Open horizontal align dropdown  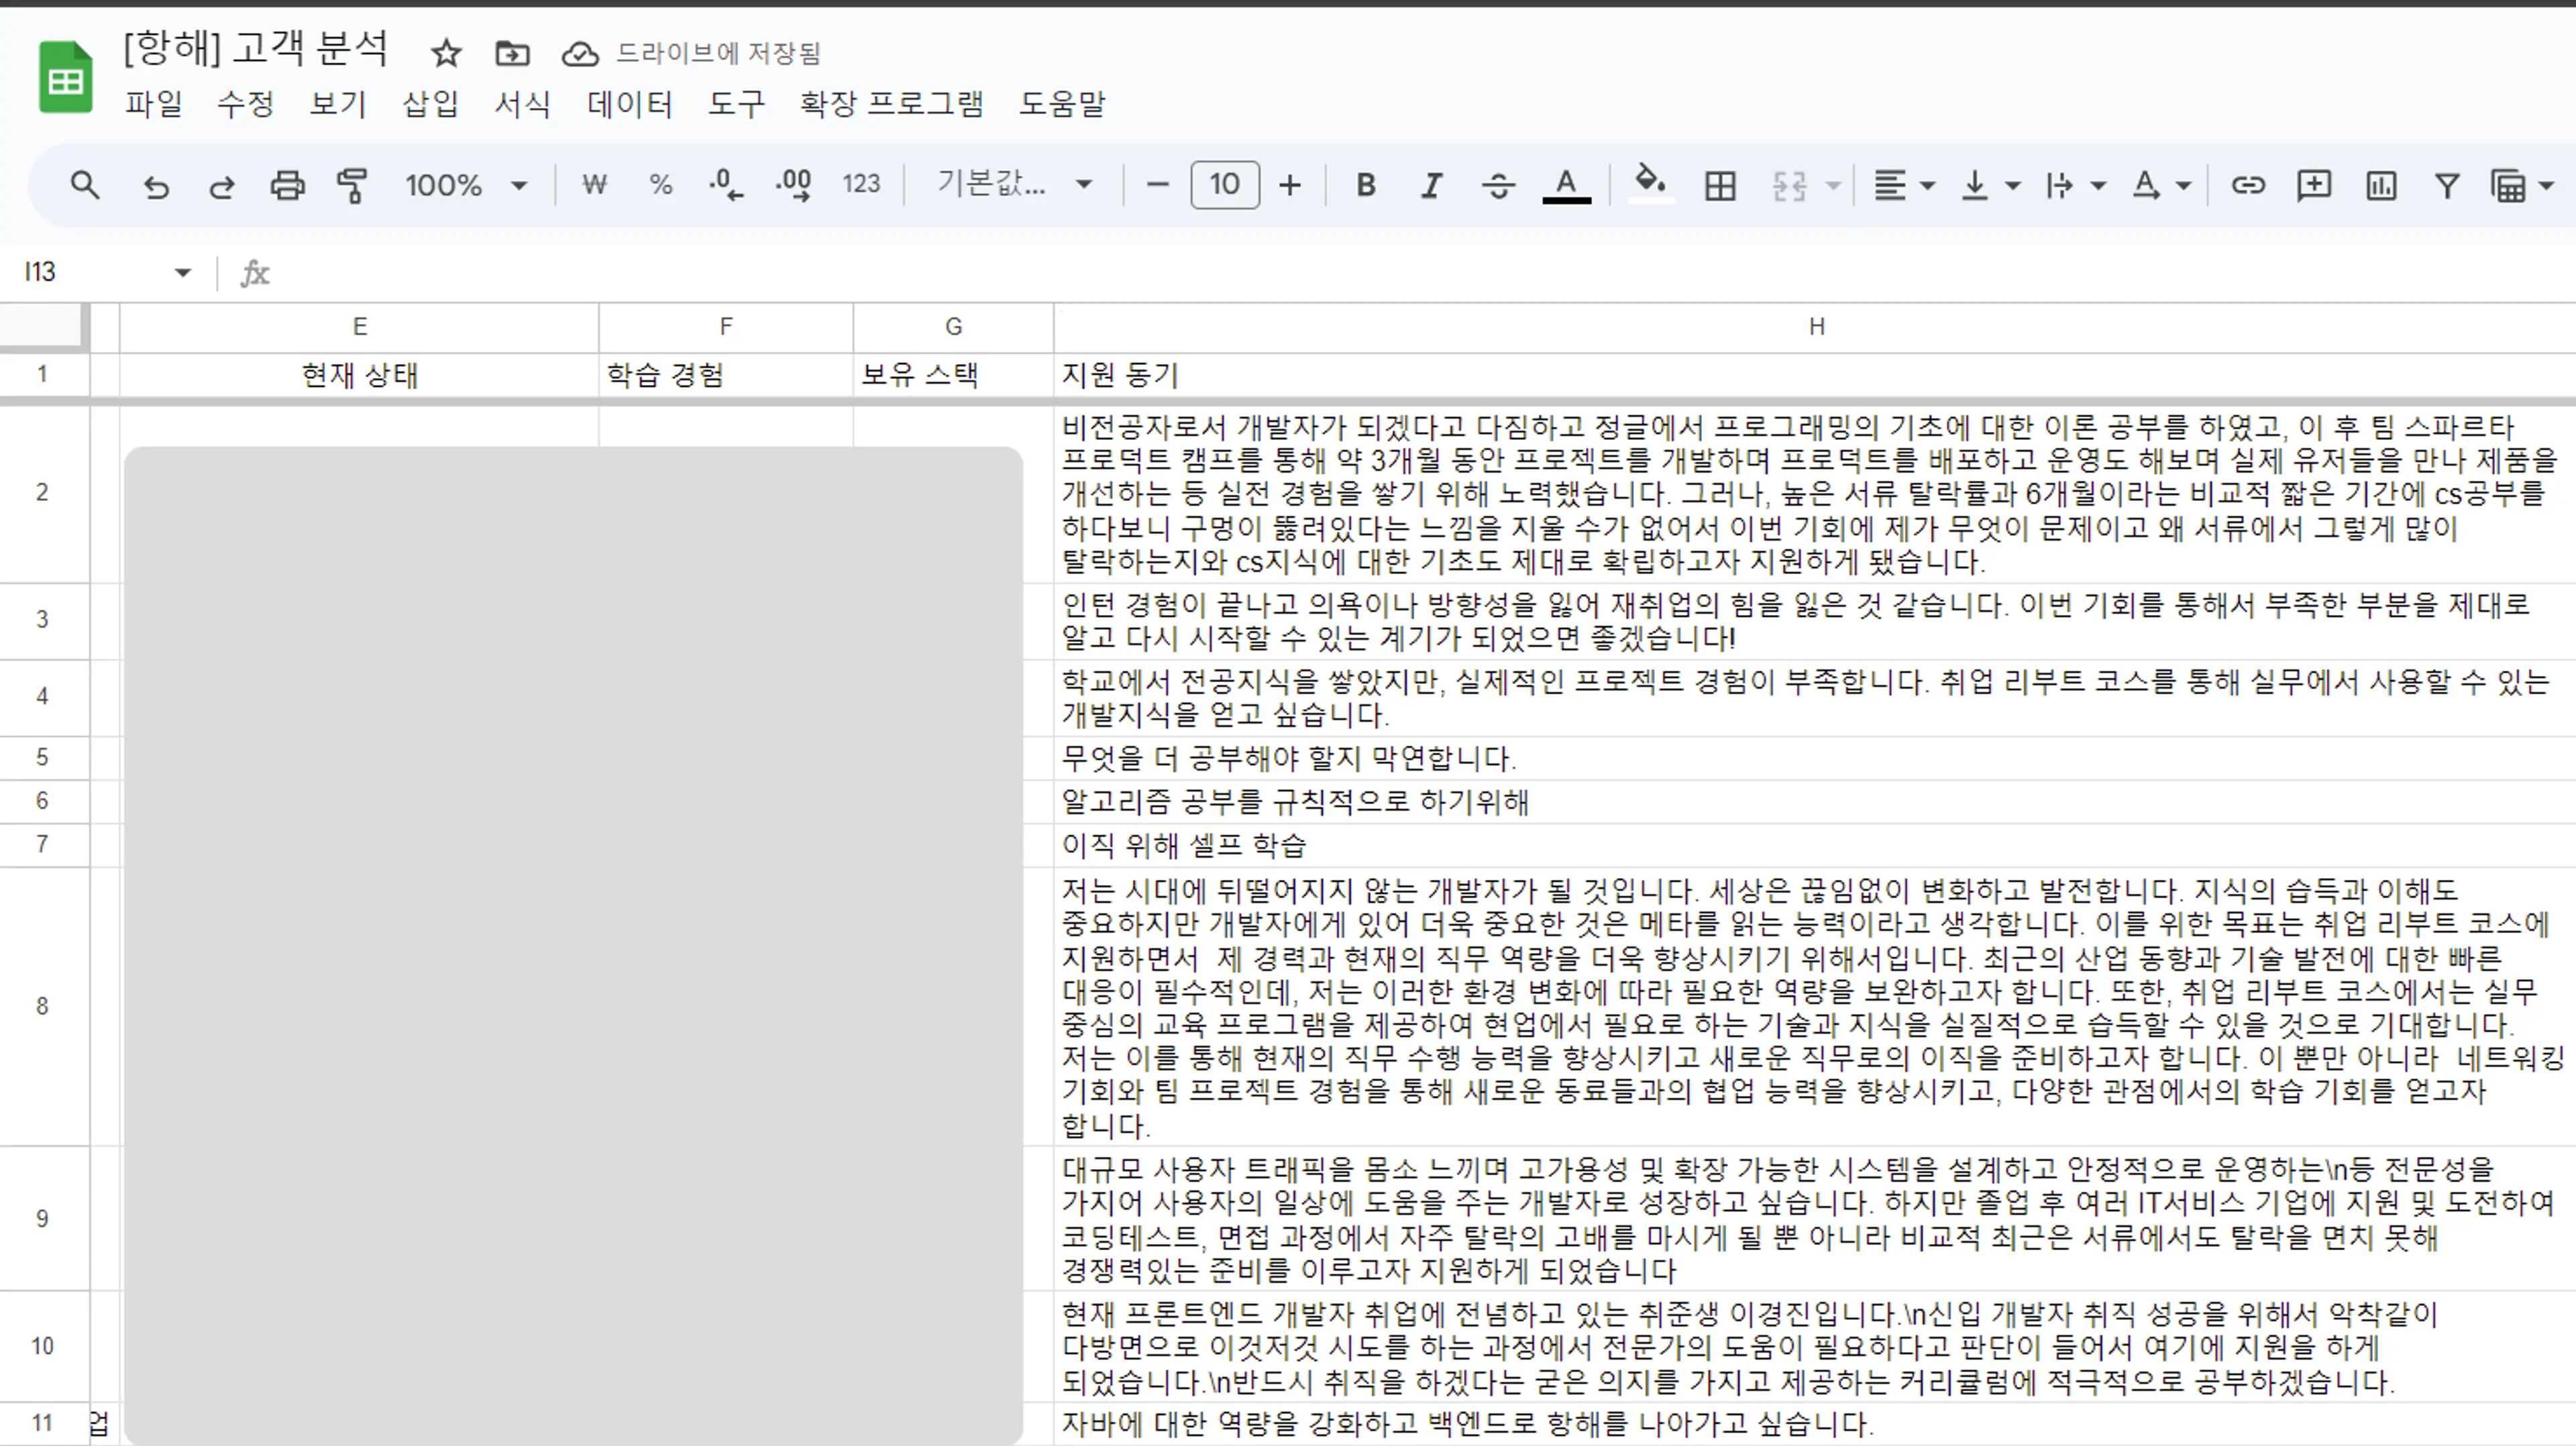click(x=1904, y=186)
